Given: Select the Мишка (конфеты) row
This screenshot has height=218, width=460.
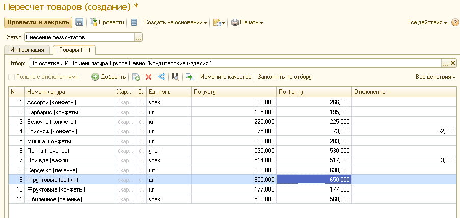Looking at the screenshot, I should pos(233,141).
